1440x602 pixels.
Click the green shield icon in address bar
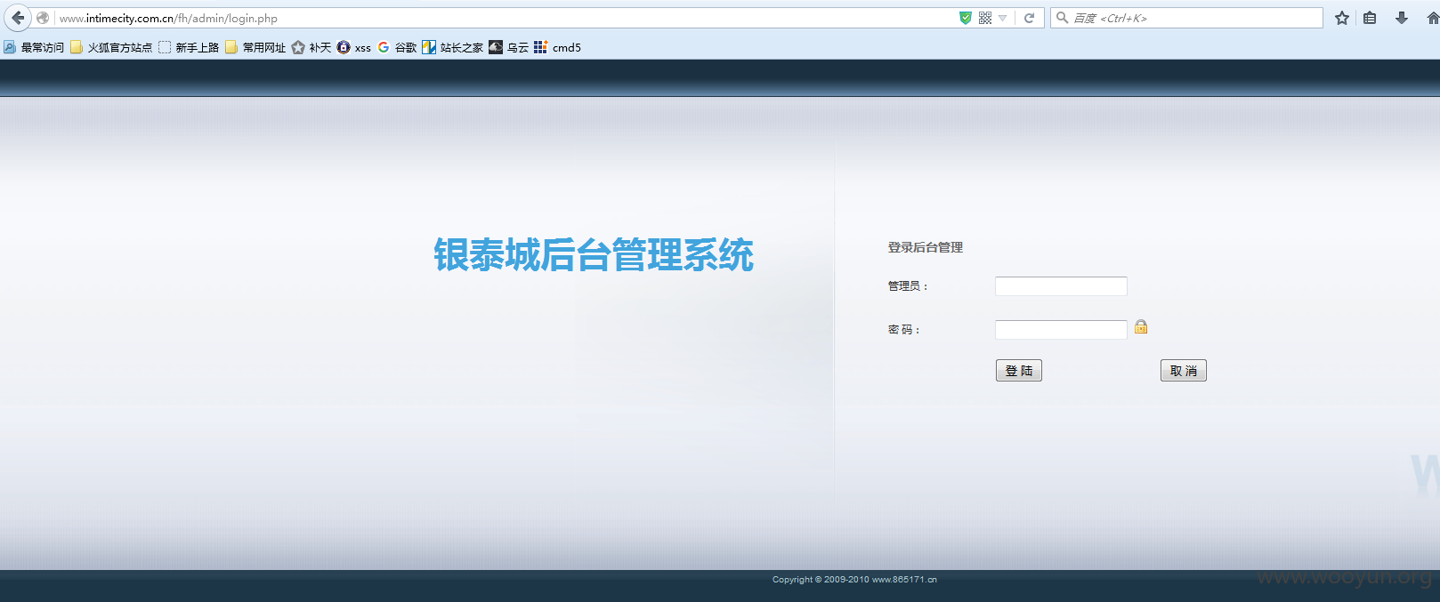coord(966,18)
